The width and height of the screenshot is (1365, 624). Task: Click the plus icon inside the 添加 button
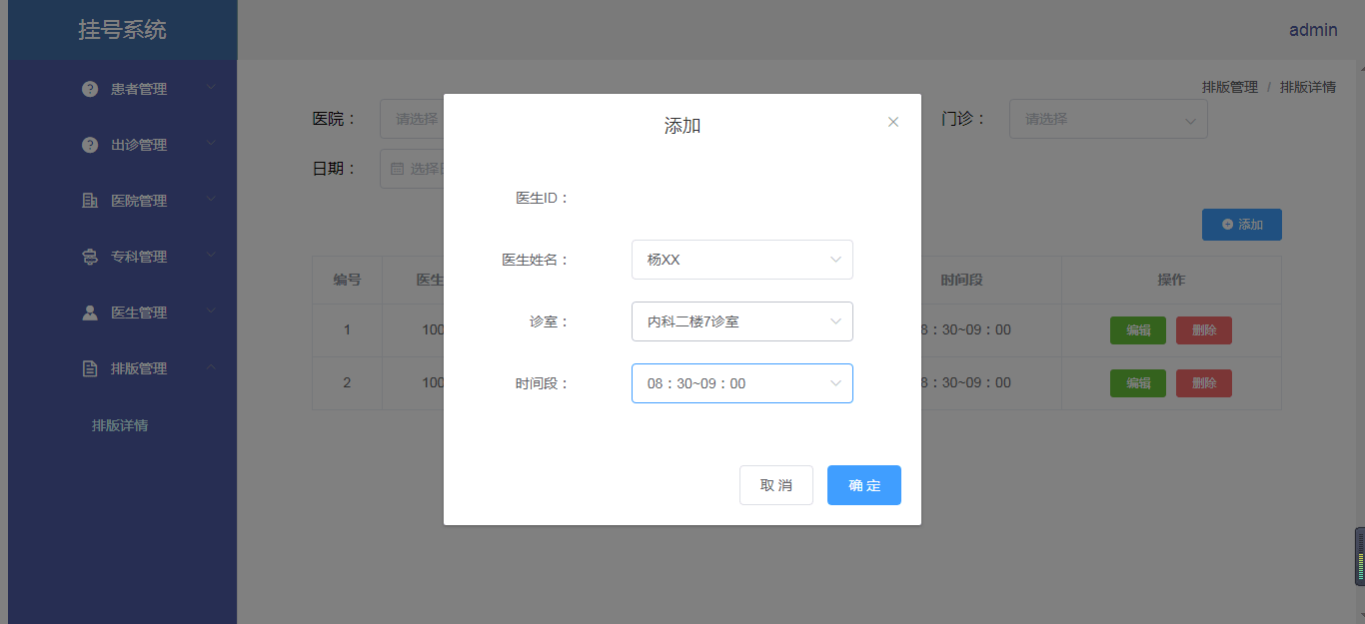point(1227,225)
